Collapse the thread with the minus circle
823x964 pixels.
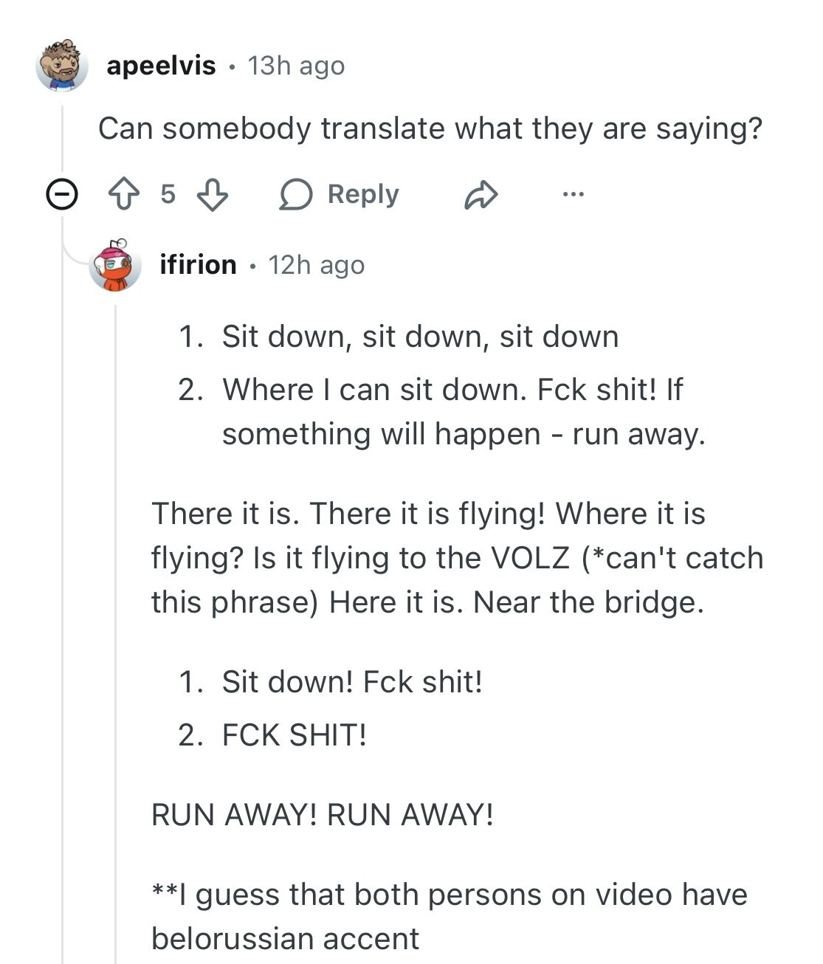coord(62,195)
